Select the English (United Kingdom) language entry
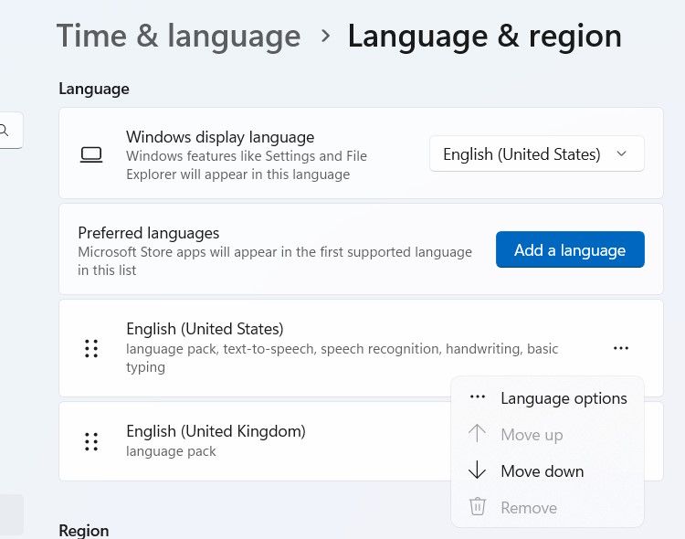Viewport: 685px width, 539px height. click(x=216, y=431)
